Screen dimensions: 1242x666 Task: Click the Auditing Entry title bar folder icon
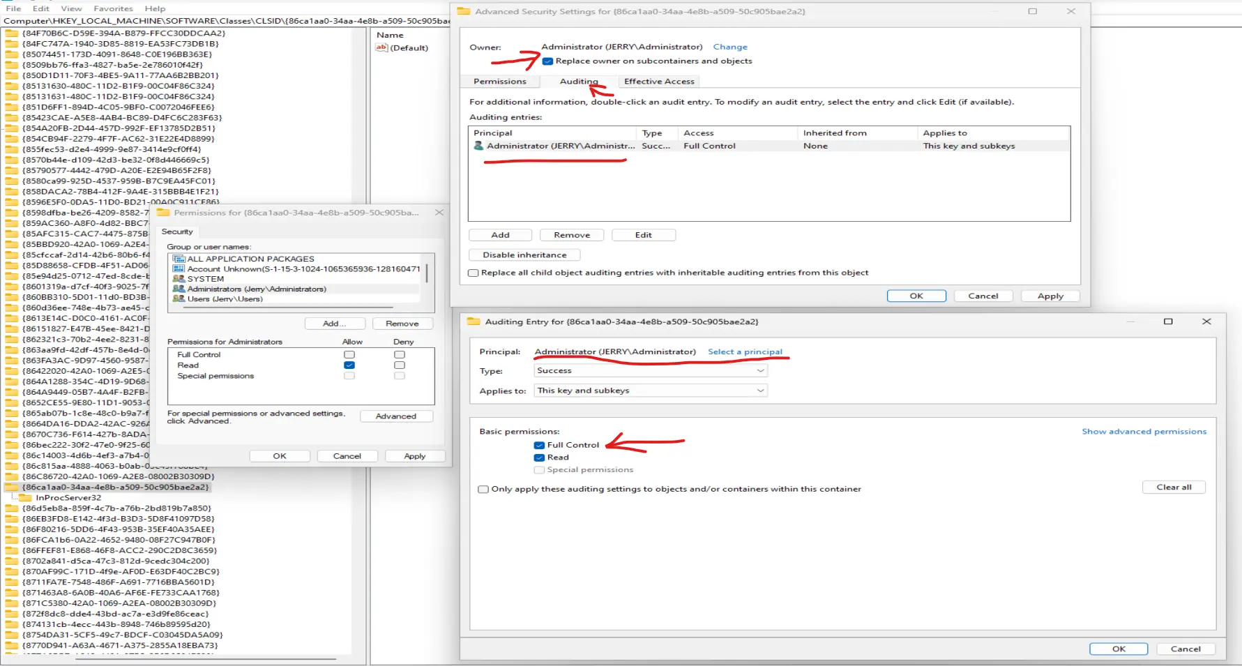pos(474,321)
